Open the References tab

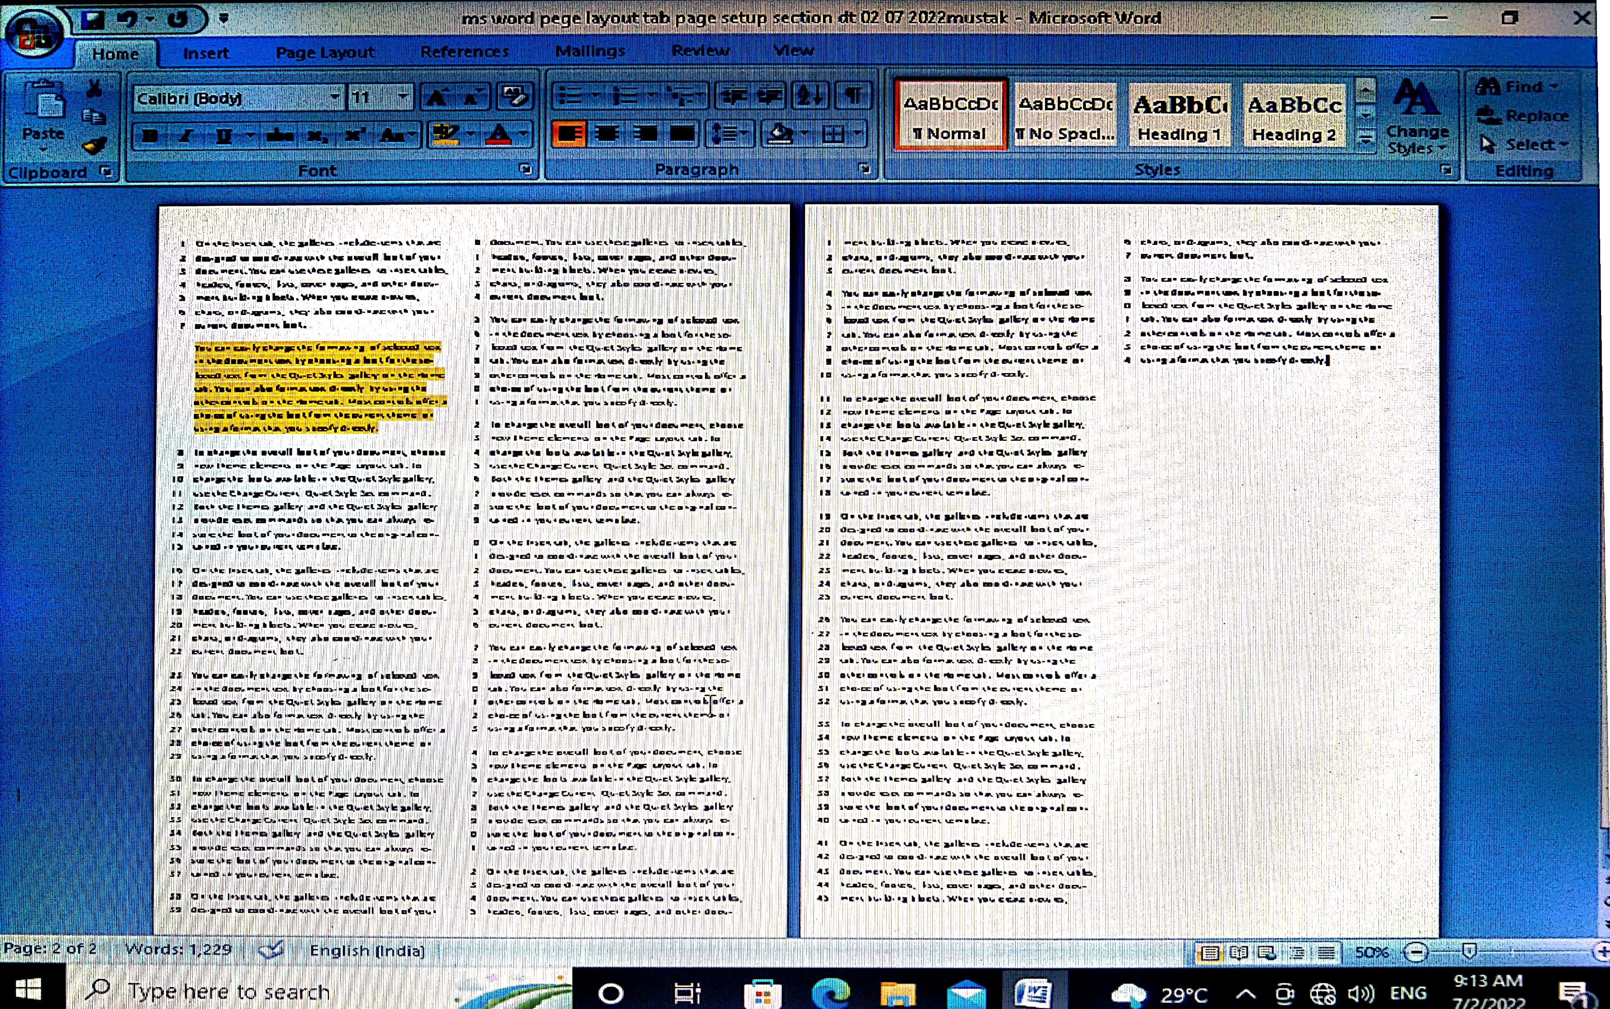(465, 51)
